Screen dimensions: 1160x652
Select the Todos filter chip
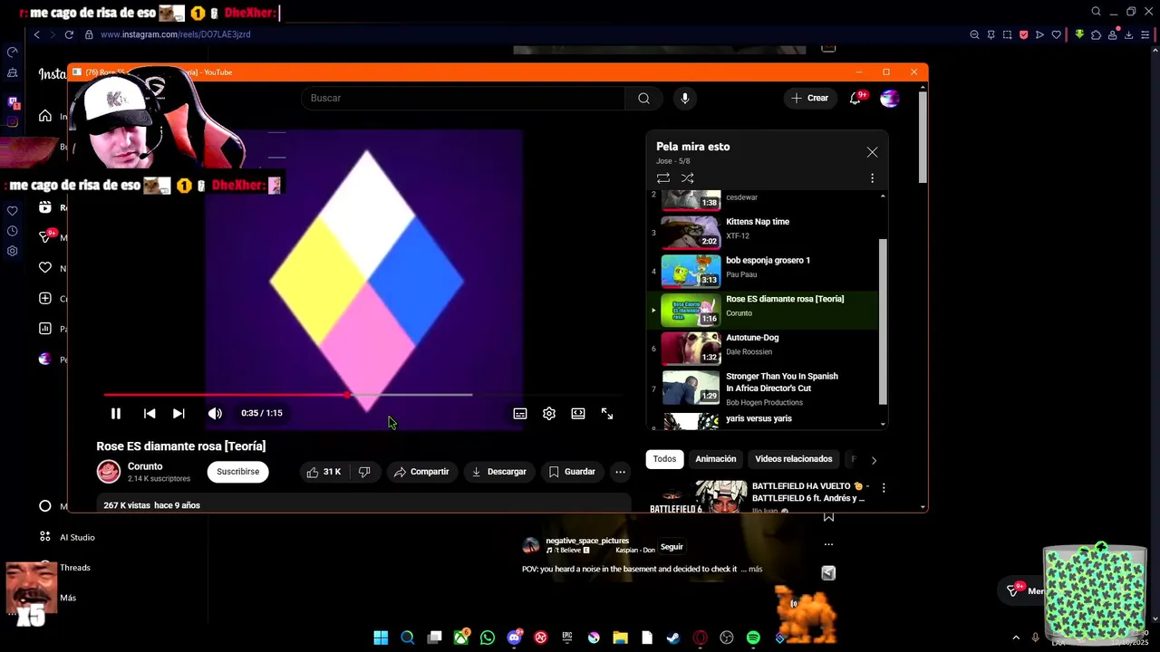664,459
